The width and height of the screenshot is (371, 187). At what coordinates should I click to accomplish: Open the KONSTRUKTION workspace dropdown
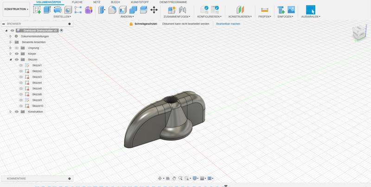(16, 9)
